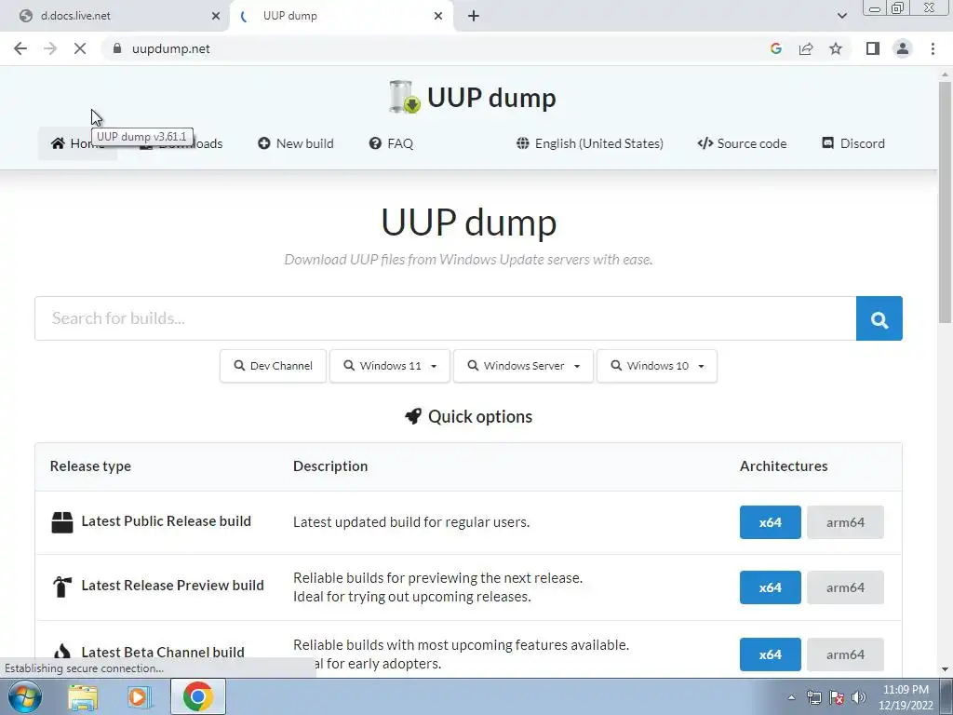Click the Google icon in address bar
953x715 pixels.
tap(775, 48)
